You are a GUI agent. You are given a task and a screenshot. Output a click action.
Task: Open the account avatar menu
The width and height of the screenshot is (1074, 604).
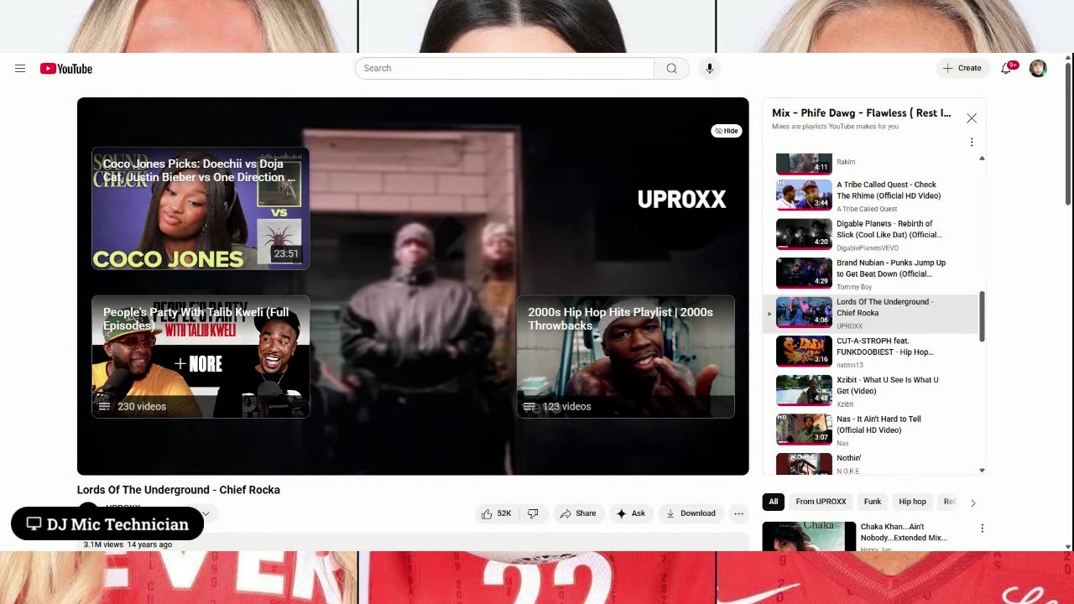(x=1038, y=69)
